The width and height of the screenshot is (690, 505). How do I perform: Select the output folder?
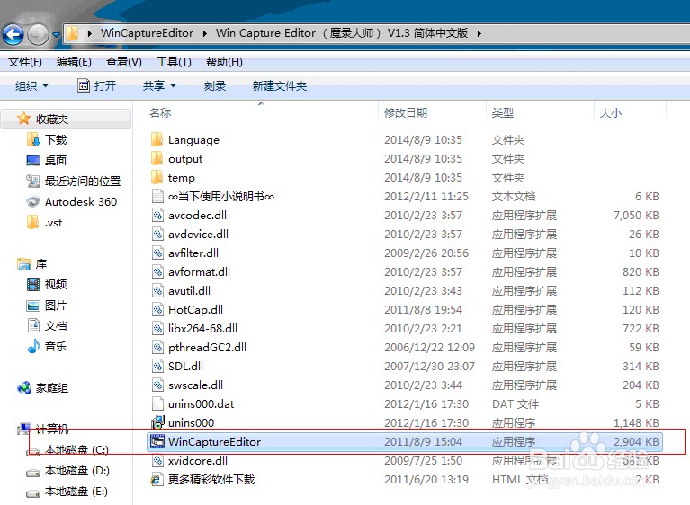pyautogui.click(x=176, y=159)
